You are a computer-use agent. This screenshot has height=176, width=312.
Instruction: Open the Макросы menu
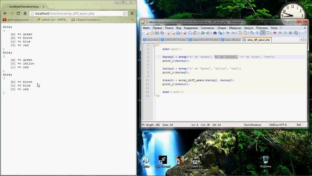235,28
